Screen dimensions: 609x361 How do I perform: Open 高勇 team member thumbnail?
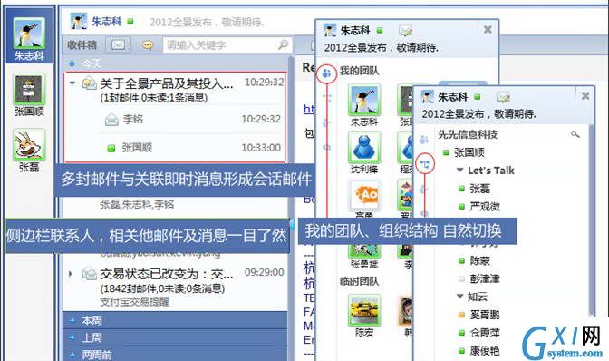tap(364, 195)
